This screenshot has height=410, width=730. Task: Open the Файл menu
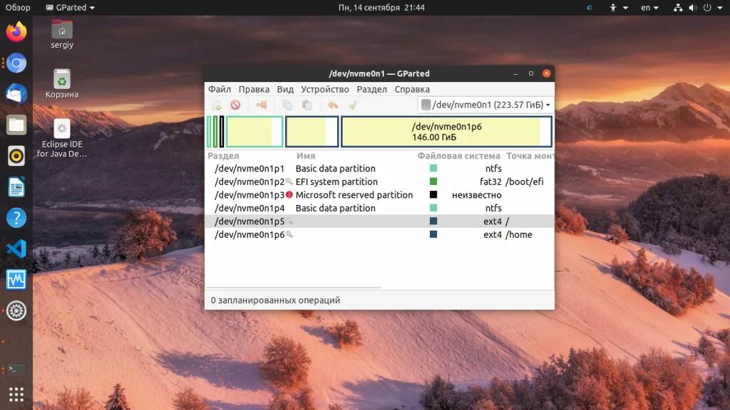pyautogui.click(x=220, y=89)
